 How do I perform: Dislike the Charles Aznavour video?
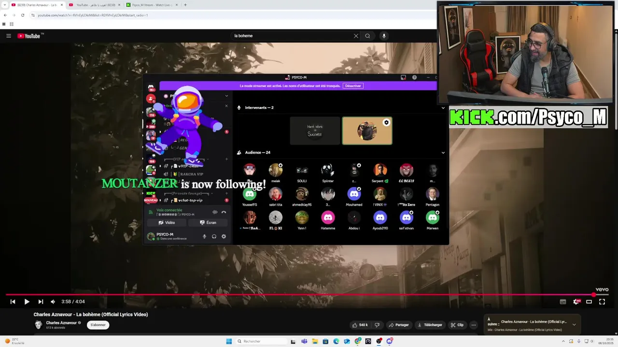tap(377, 325)
